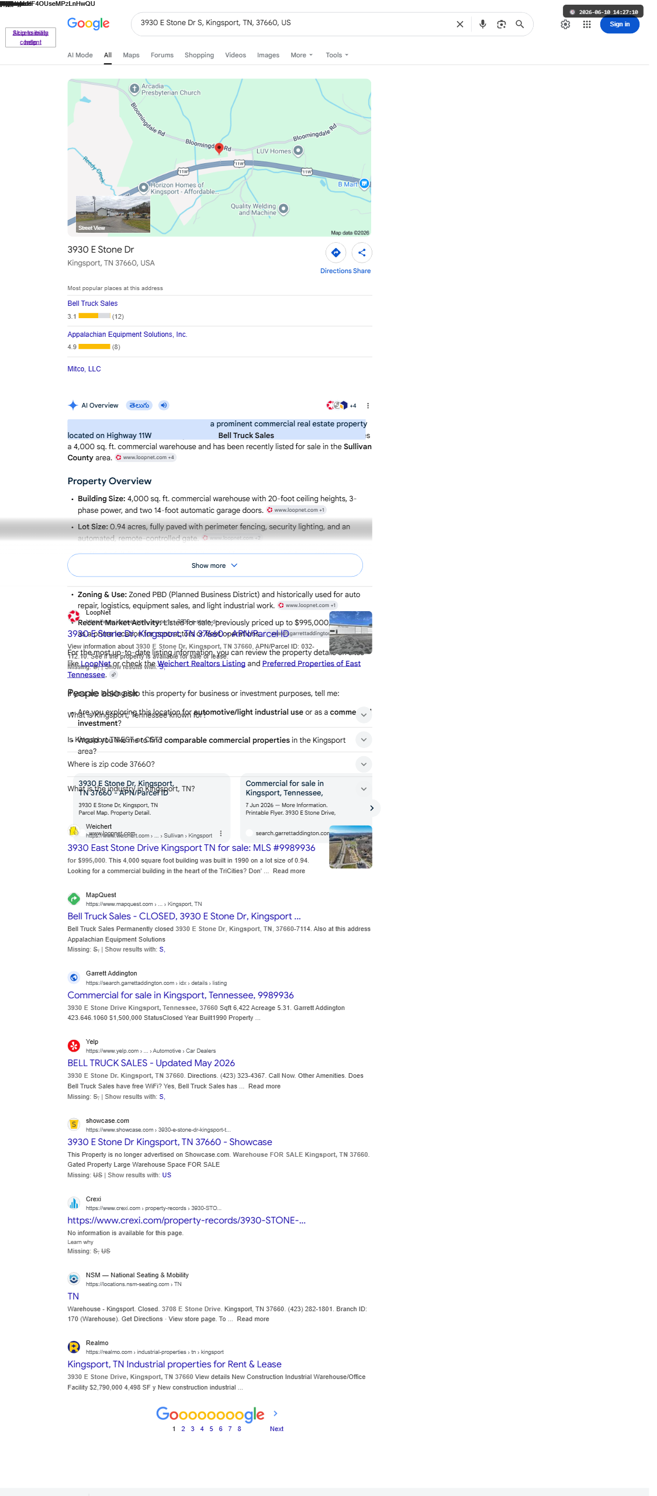Click the Sign in button
The image size is (657, 1496).
point(620,25)
